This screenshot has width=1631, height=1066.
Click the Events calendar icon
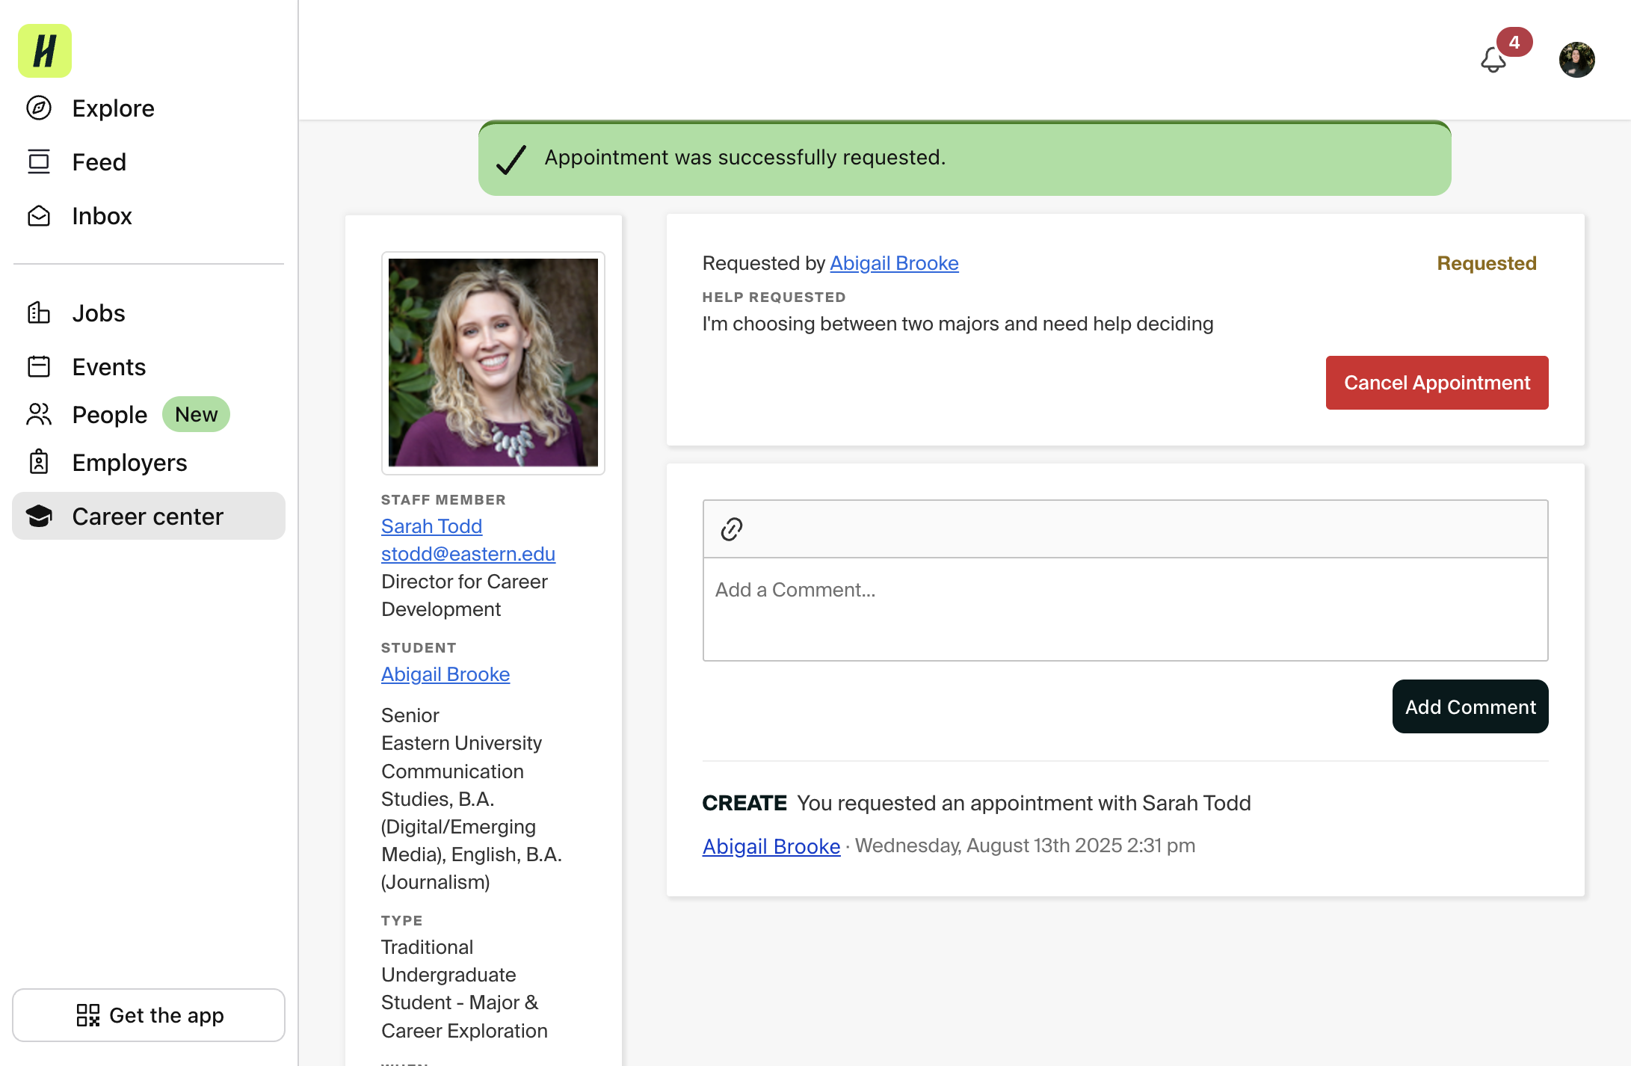(x=39, y=367)
